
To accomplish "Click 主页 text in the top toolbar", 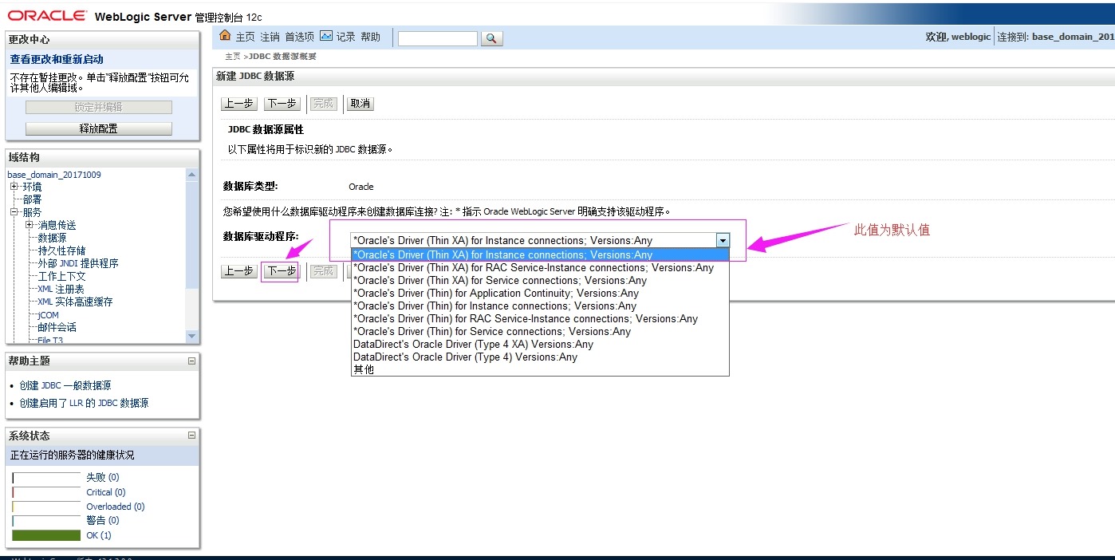I will [246, 37].
